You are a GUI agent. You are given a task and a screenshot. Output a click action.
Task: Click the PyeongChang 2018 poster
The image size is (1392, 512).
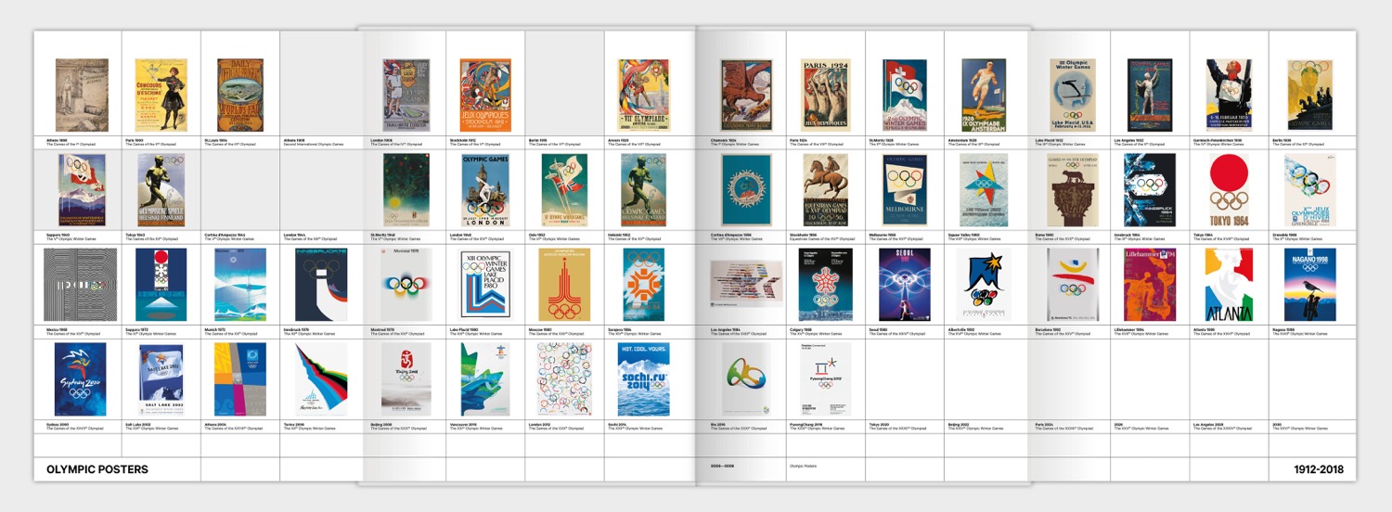click(x=826, y=379)
